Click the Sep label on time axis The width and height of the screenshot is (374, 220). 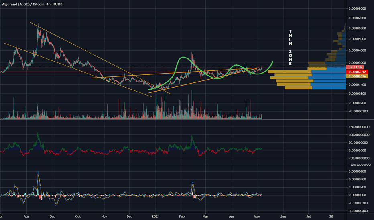point(53,216)
